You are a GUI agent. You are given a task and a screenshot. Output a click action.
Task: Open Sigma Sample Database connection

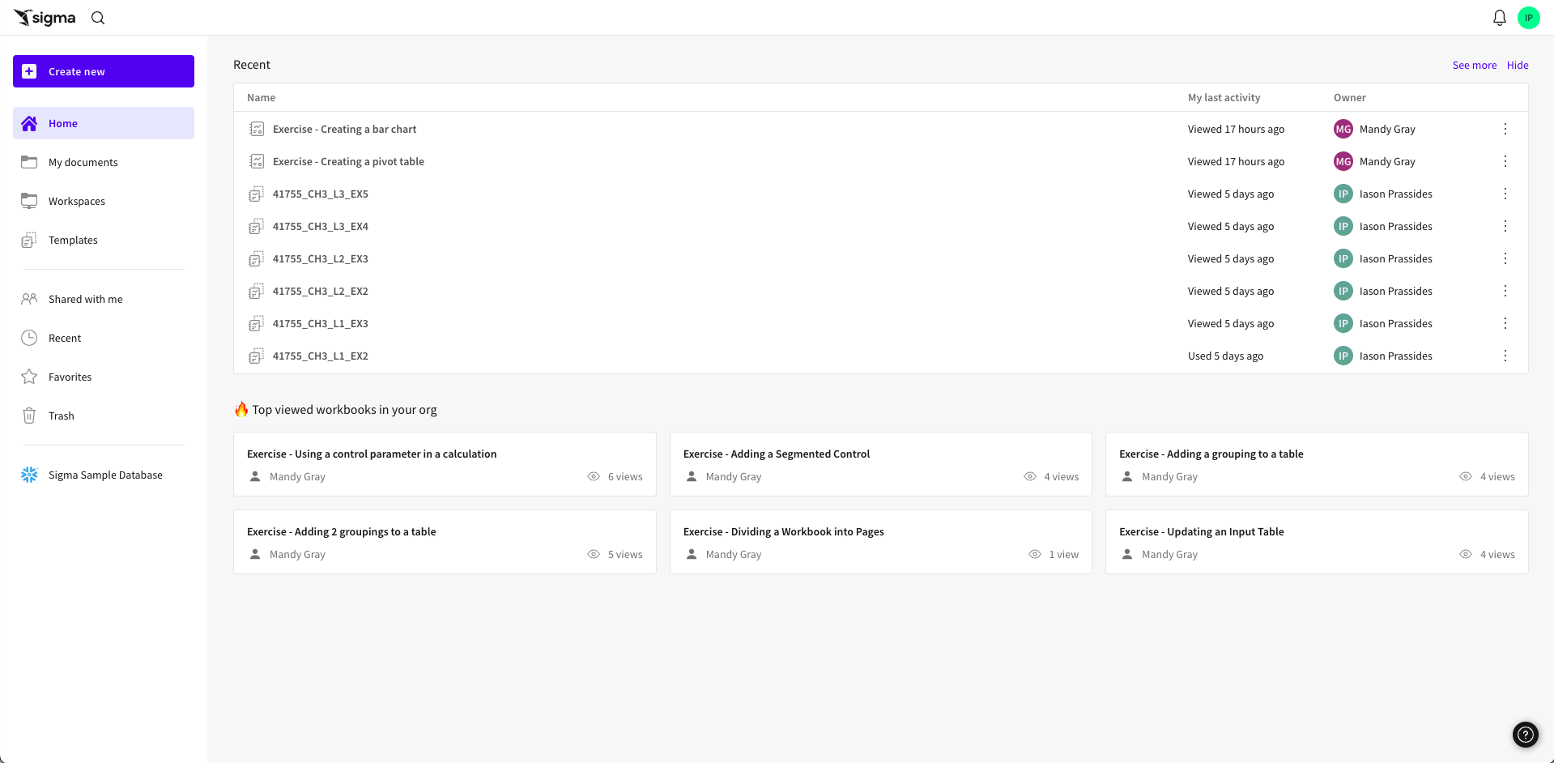click(104, 475)
